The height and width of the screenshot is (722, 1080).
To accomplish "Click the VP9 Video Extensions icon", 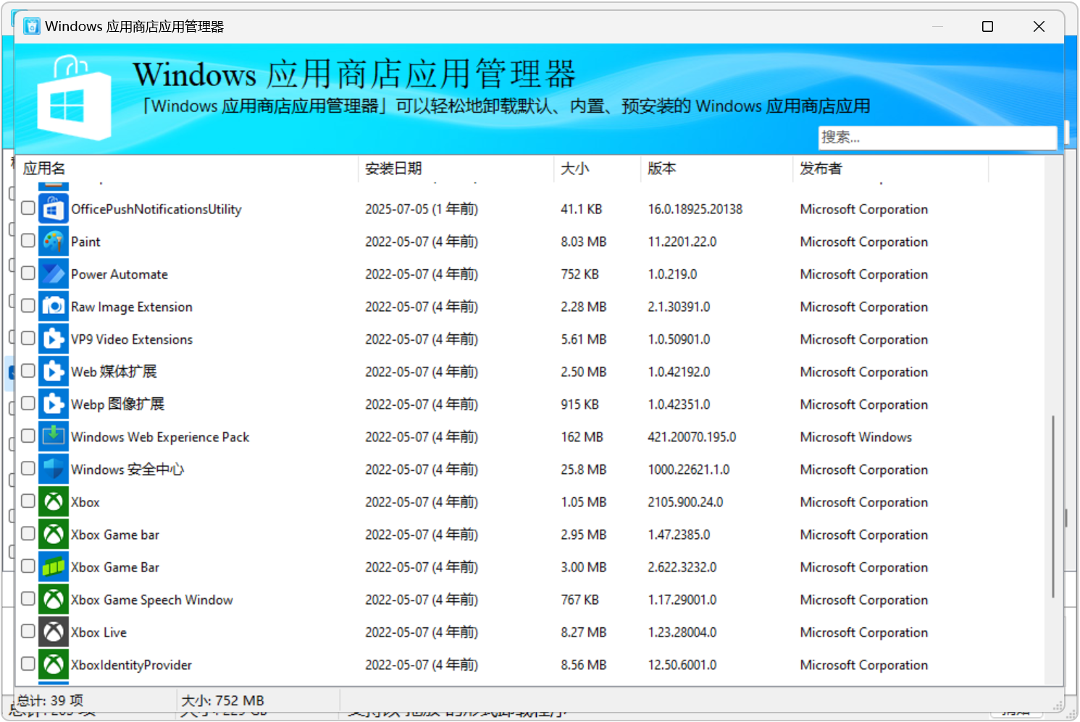I will click(54, 339).
